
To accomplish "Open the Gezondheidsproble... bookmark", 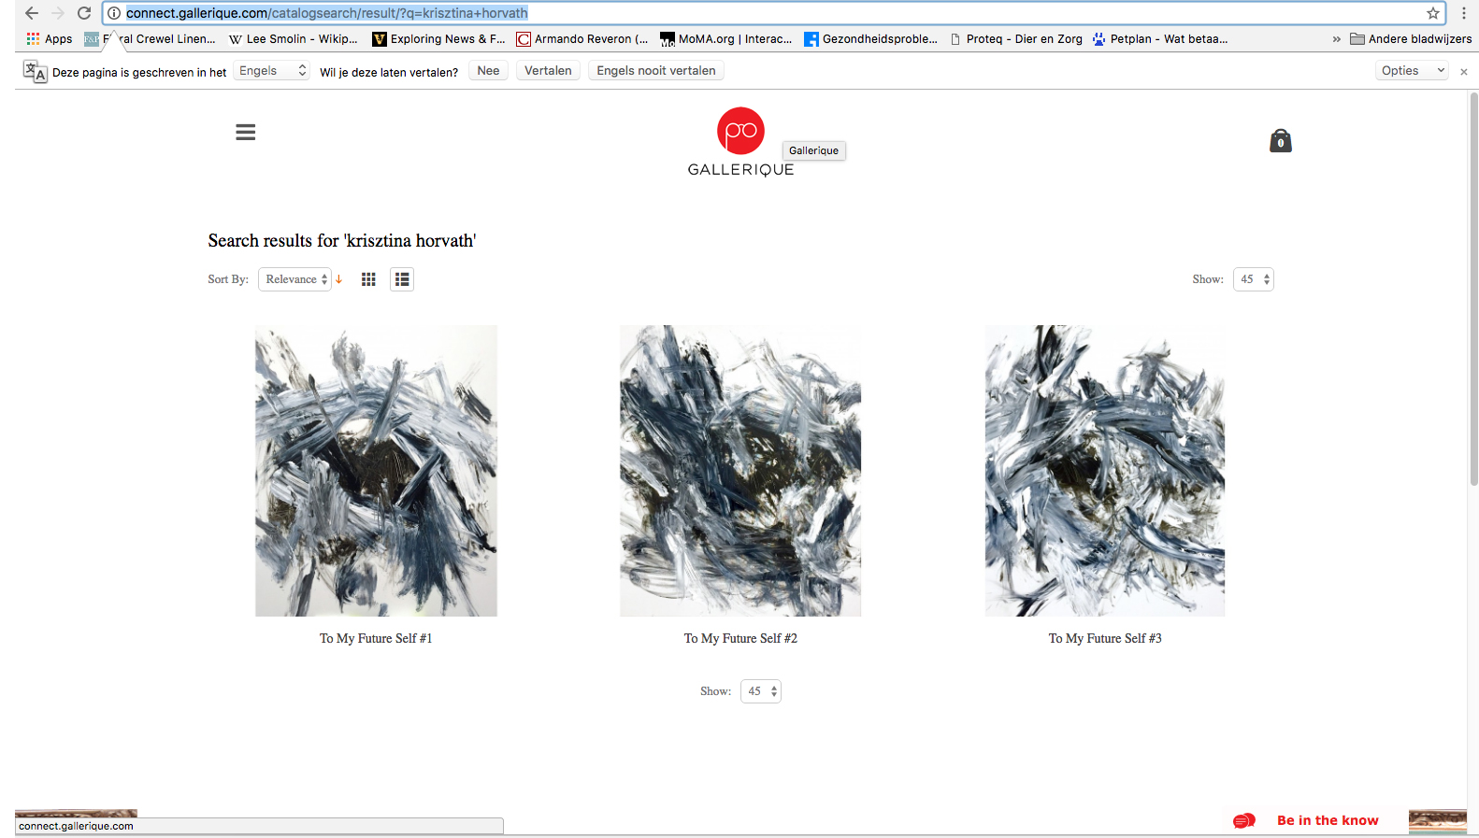I will [870, 38].
